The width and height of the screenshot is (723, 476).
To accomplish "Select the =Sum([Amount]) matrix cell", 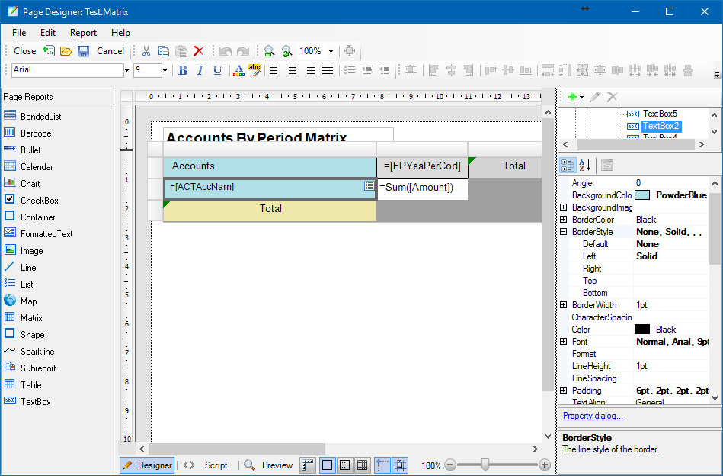I will click(x=422, y=188).
